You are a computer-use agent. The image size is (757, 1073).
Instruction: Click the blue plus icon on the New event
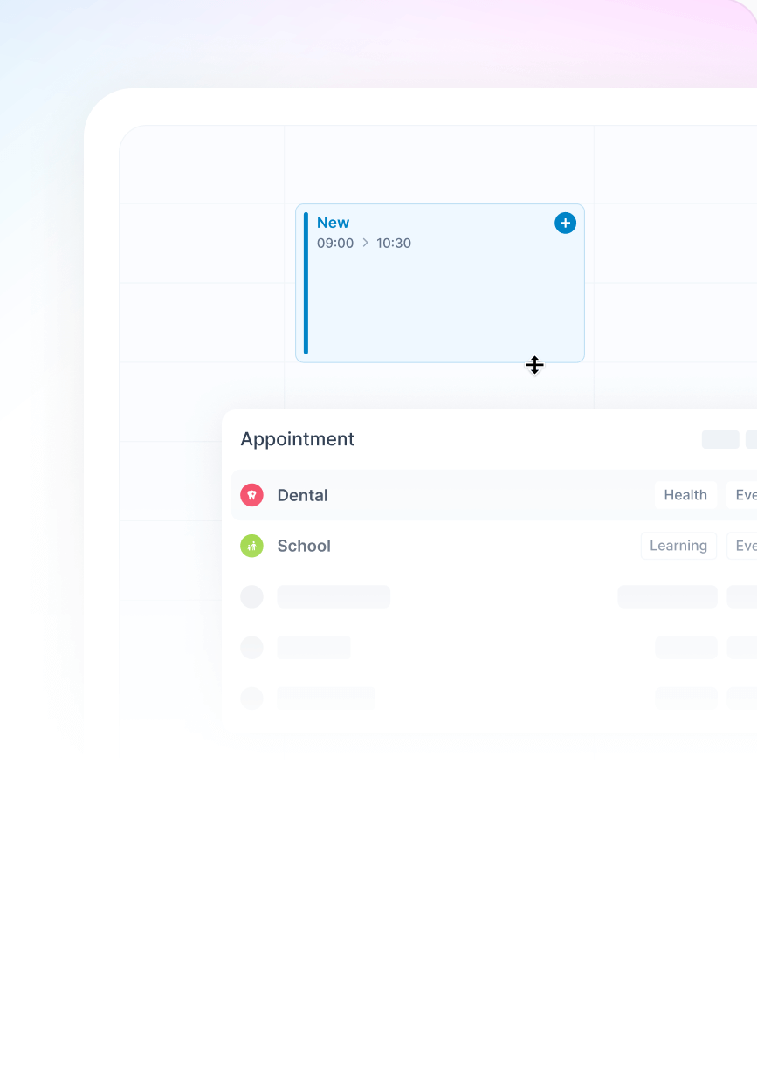point(565,223)
